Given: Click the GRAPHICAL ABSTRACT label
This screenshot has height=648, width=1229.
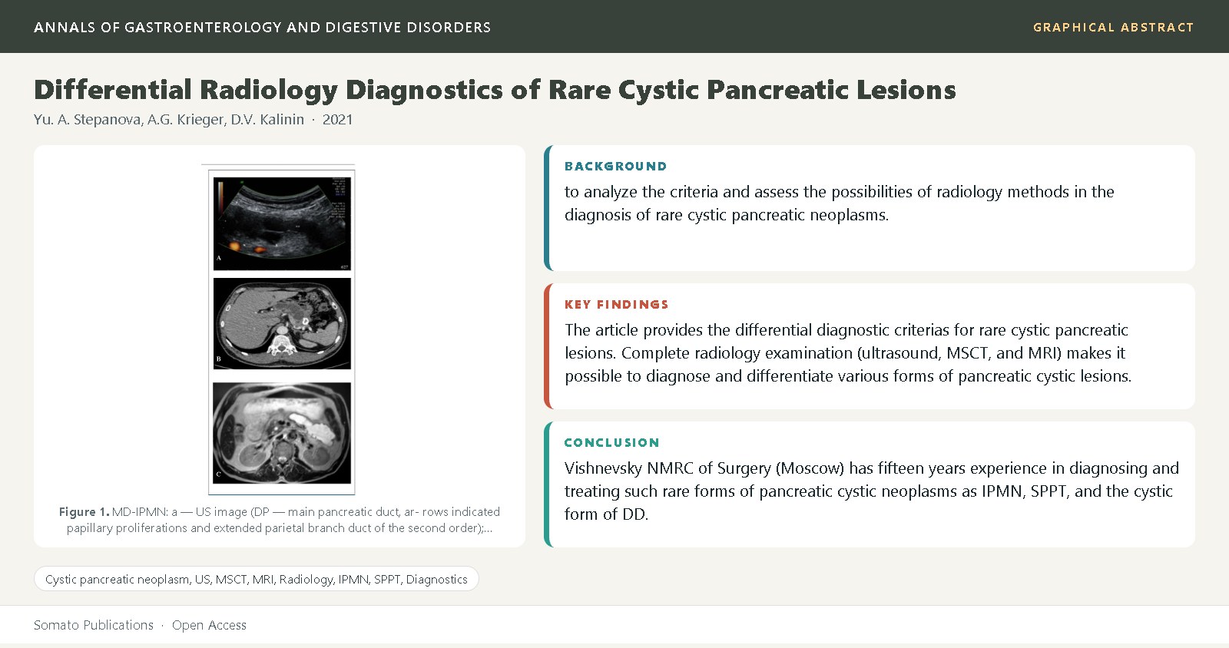Looking at the screenshot, I should point(1113,28).
